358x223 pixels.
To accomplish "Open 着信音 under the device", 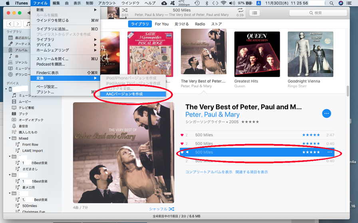I will (23, 126).
